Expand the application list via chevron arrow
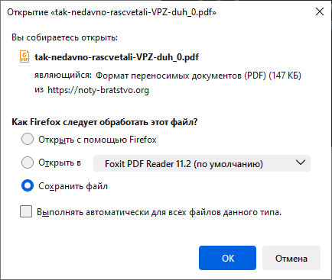This screenshot has width=332, height=280. (x=301, y=163)
